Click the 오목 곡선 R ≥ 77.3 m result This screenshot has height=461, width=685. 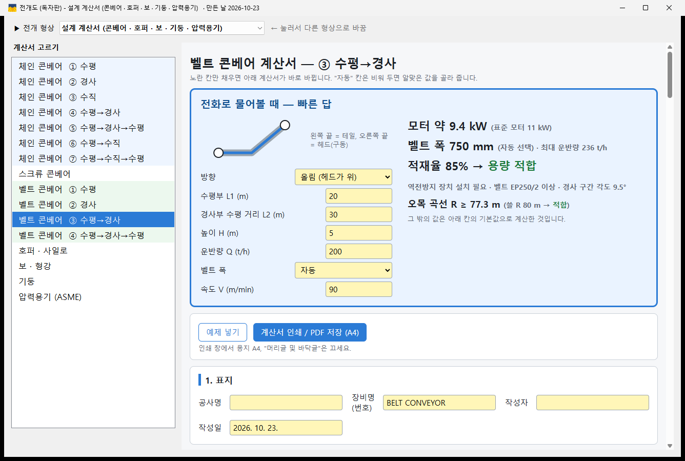(454, 204)
